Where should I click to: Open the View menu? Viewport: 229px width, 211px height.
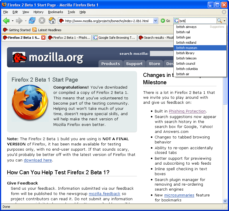pyautogui.click(x=26, y=12)
